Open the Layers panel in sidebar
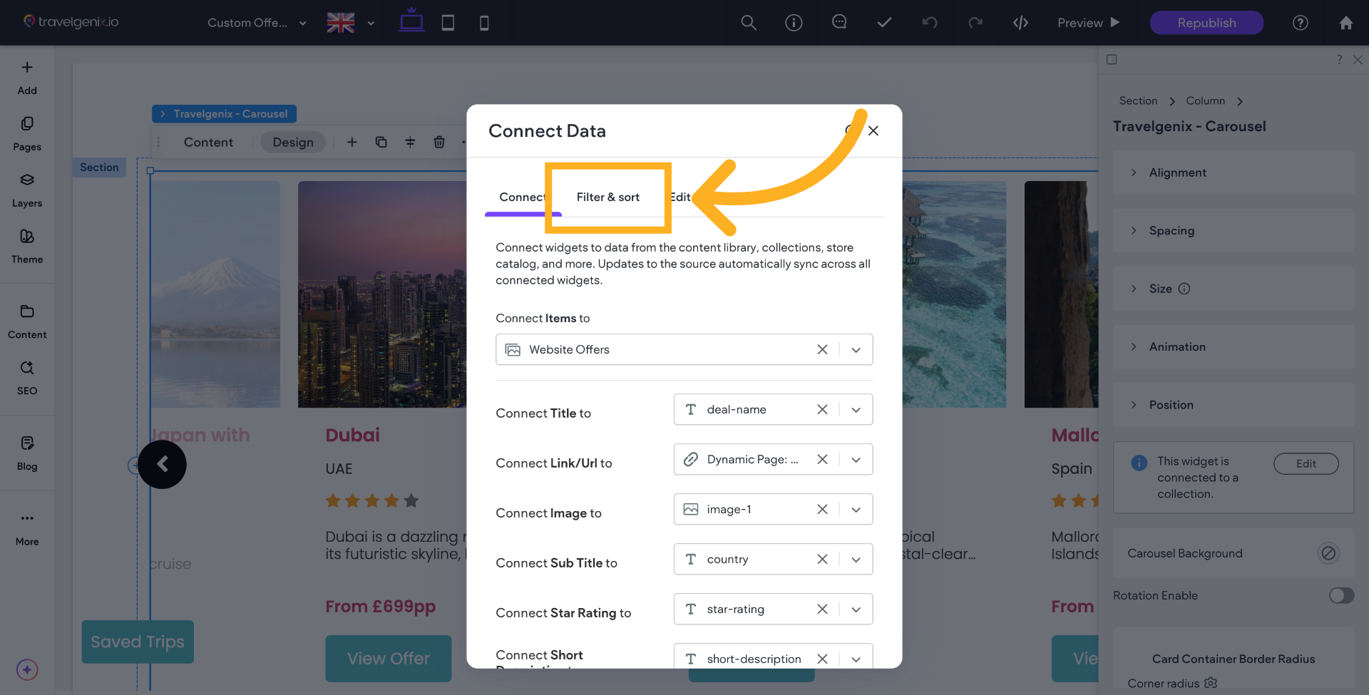 pos(27,190)
